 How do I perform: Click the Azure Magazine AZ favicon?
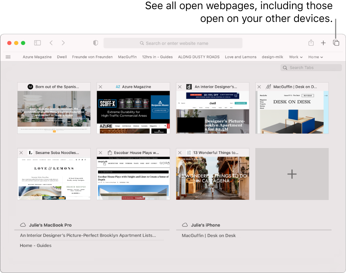[x=118, y=87]
